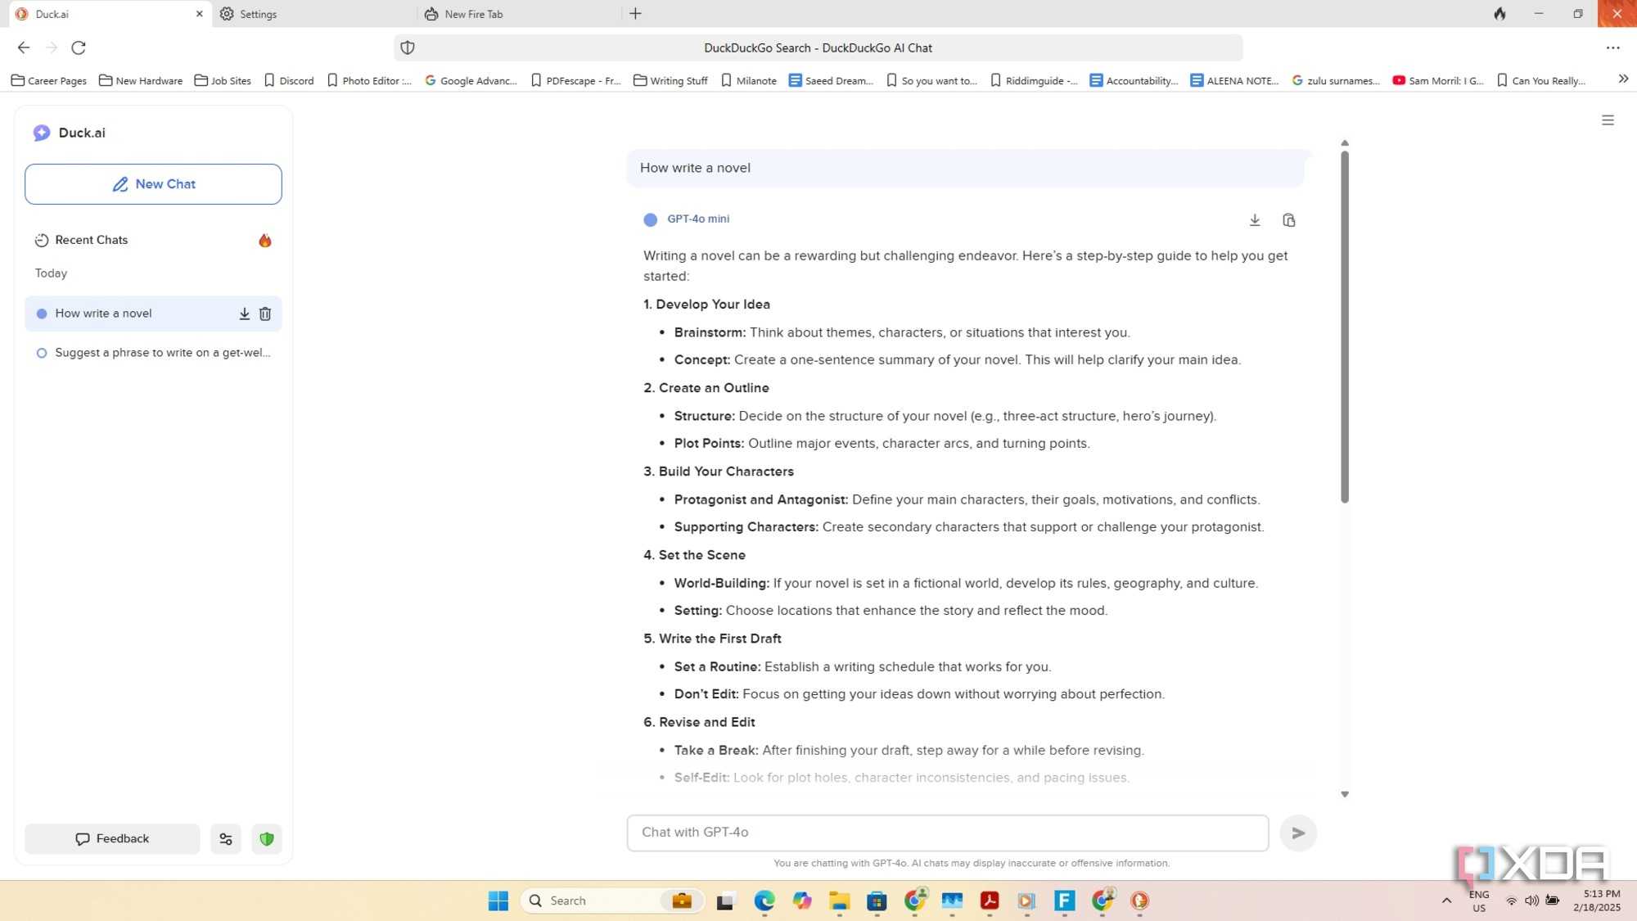Start a New Chat

point(153,184)
